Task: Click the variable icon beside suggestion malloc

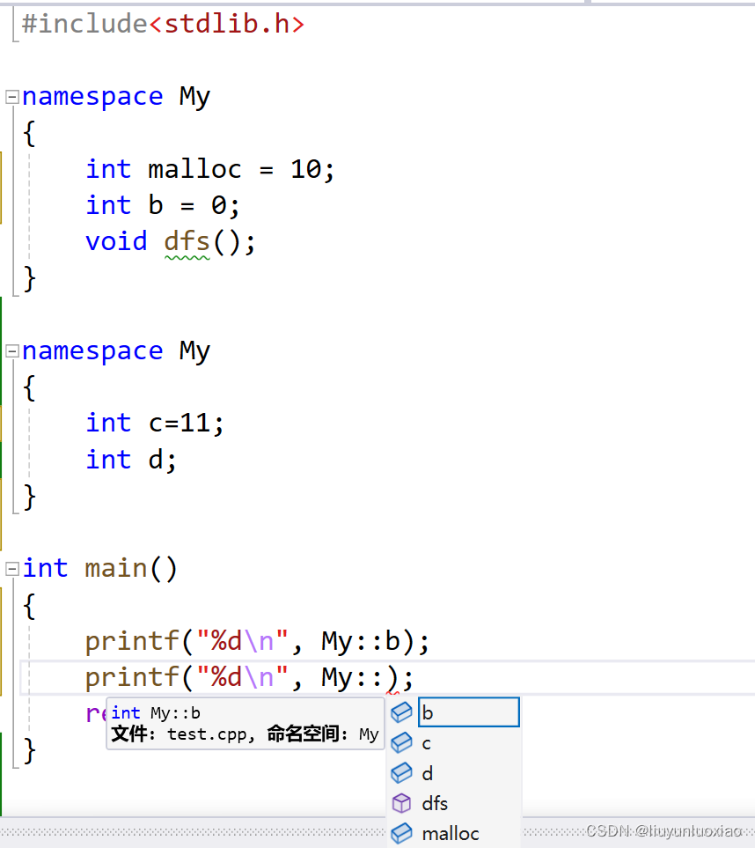Action: click(x=401, y=833)
